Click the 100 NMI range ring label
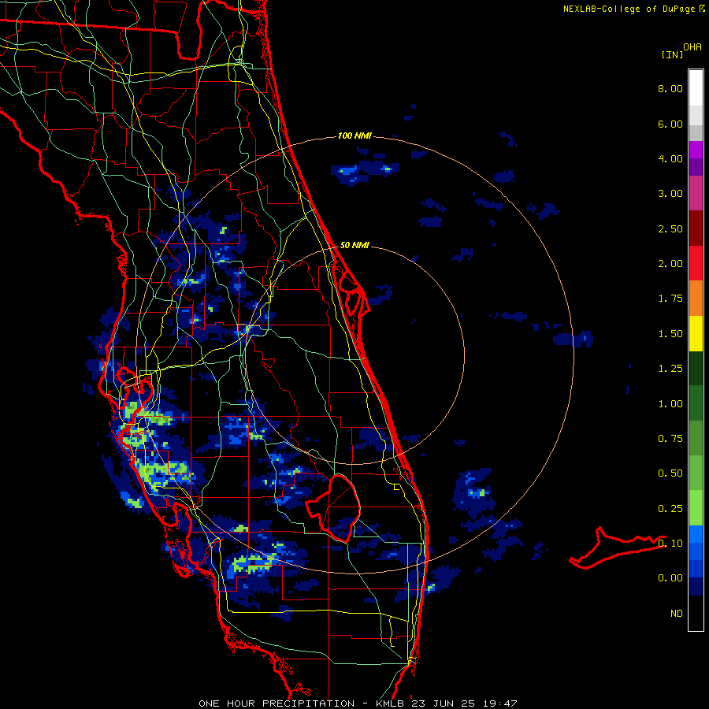Screen dimensions: 709x709 click(x=354, y=135)
